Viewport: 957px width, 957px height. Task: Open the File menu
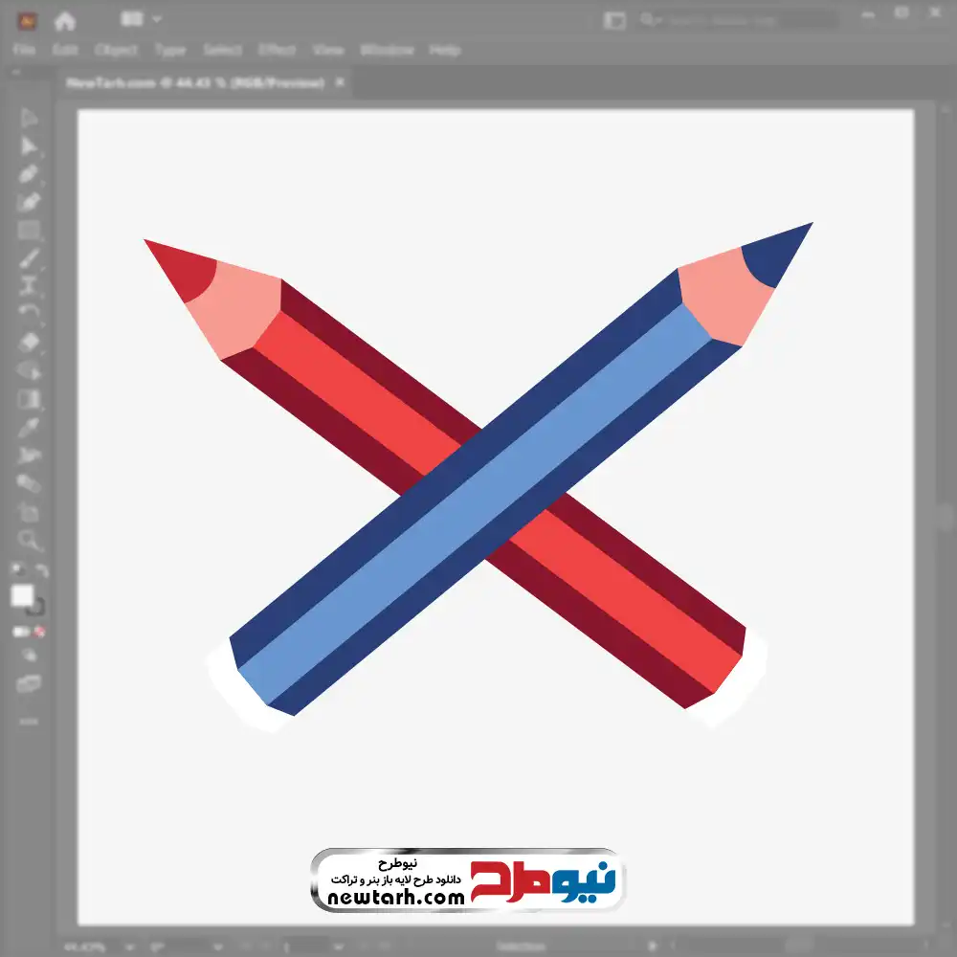[x=24, y=50]
